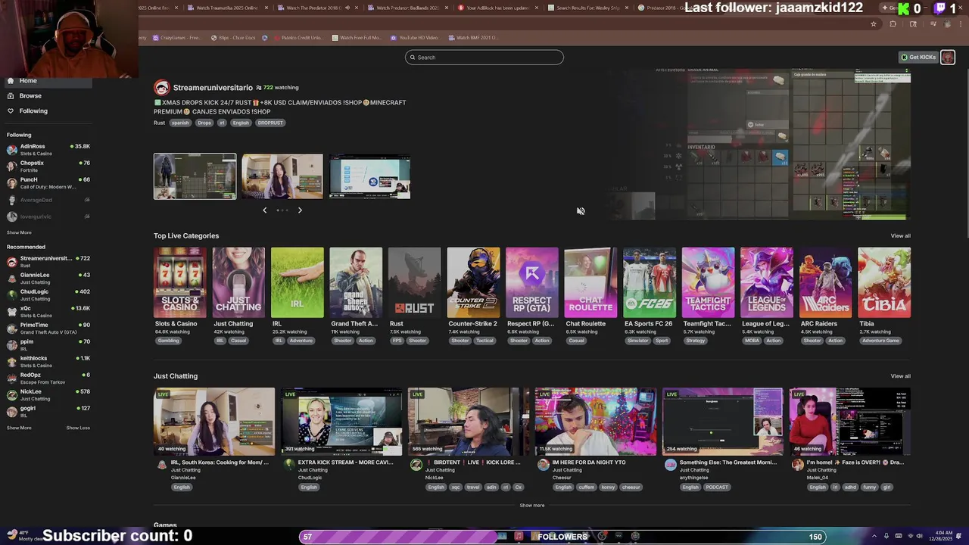Screen dimensions: 969x545
Task: Collapse Recommended list with Show Less
Action: pyautogui.click(x=78, y=428)
